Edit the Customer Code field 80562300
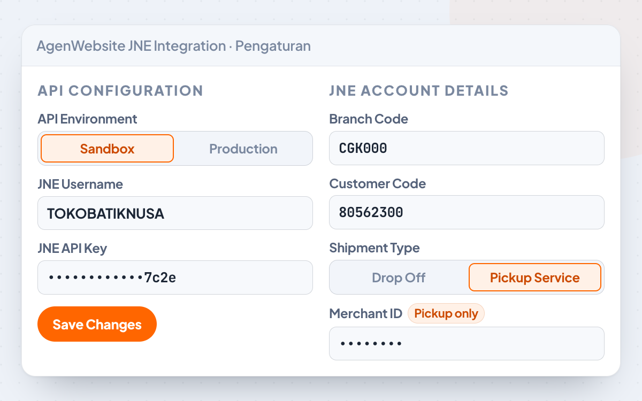Viewport: 642px width, 401px height. (467, 212)
